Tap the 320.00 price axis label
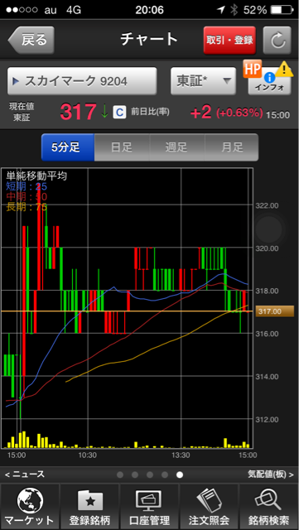Screen dimensions: 299x530 (x=268, y=248)
